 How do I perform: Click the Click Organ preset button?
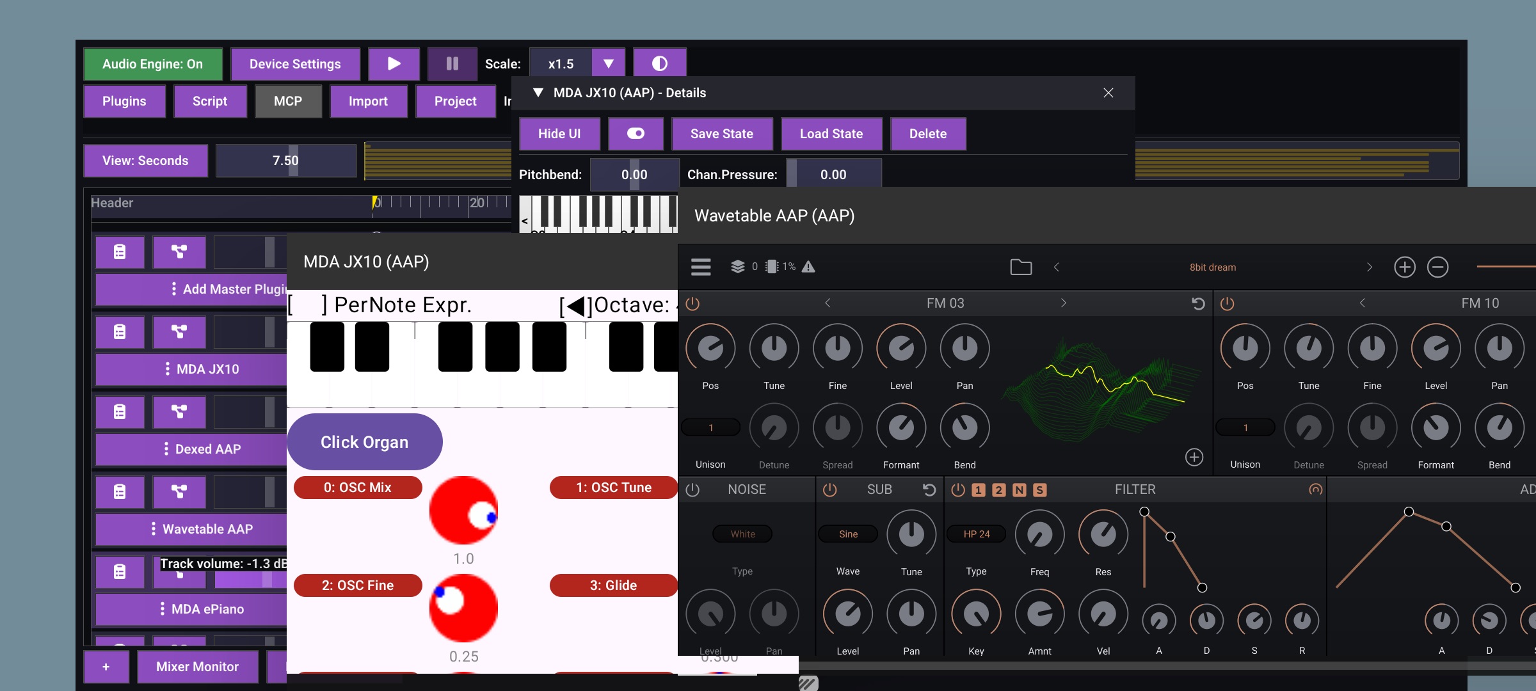[x=364, y=442]
